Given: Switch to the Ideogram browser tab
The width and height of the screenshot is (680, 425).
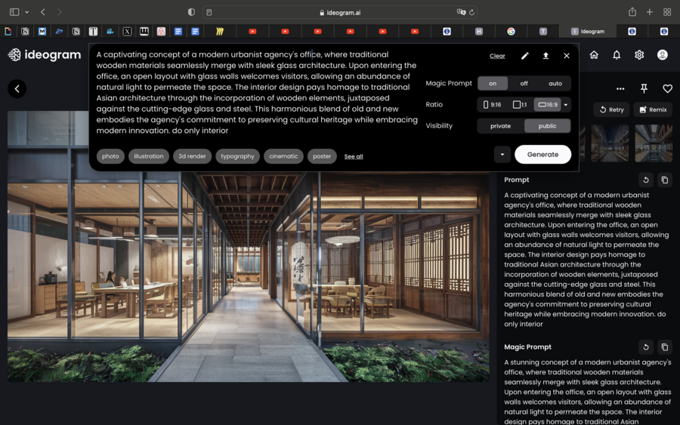Looking at the screenshot, I should (x=588, y=31).
